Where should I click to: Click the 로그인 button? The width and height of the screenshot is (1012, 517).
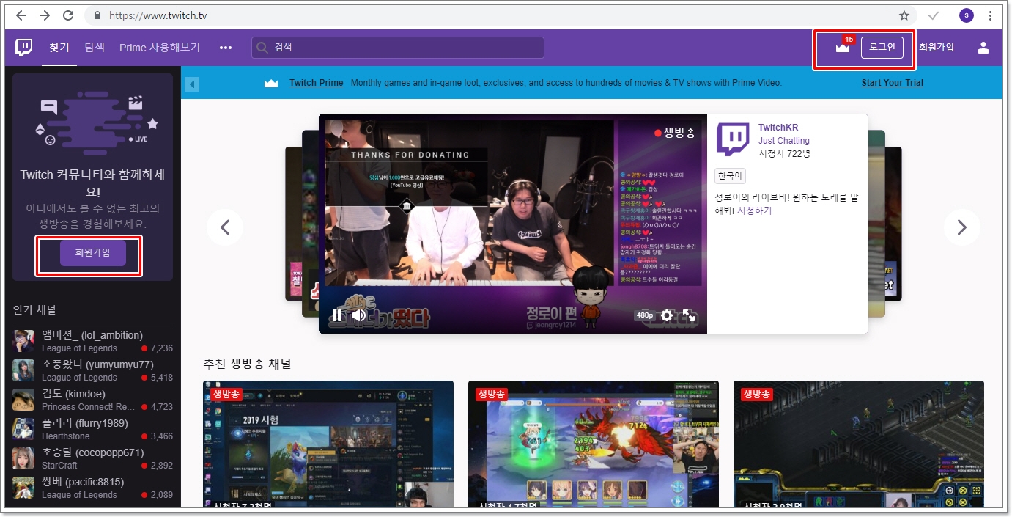(882, 48)
